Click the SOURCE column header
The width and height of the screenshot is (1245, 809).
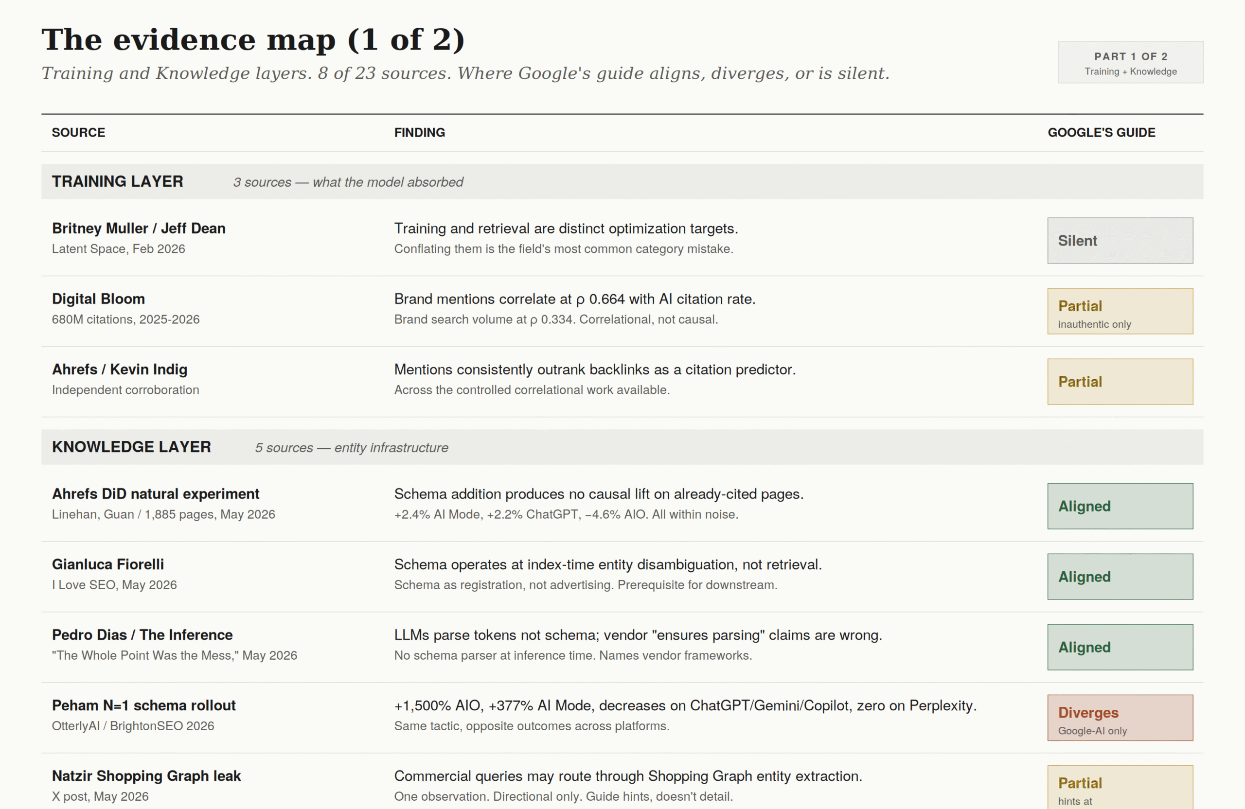click(x=78, y=132)
